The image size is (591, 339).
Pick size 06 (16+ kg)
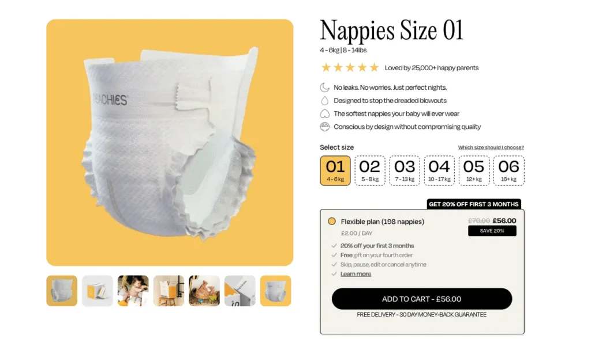[509, 170]
